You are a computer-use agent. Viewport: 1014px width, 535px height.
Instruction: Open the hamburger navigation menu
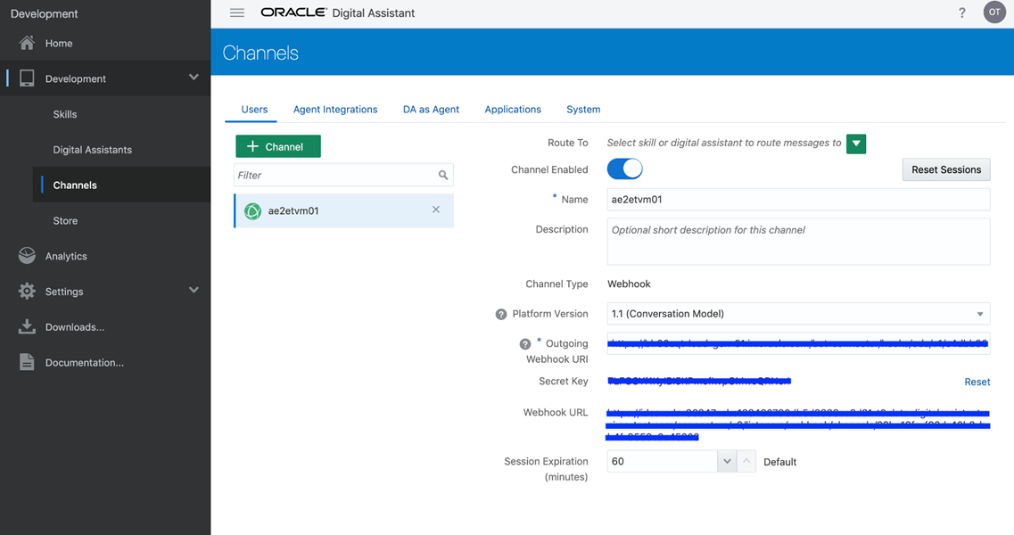[x=236, y=12]
